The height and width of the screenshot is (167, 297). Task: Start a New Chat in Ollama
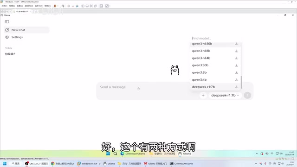point(26,30)
